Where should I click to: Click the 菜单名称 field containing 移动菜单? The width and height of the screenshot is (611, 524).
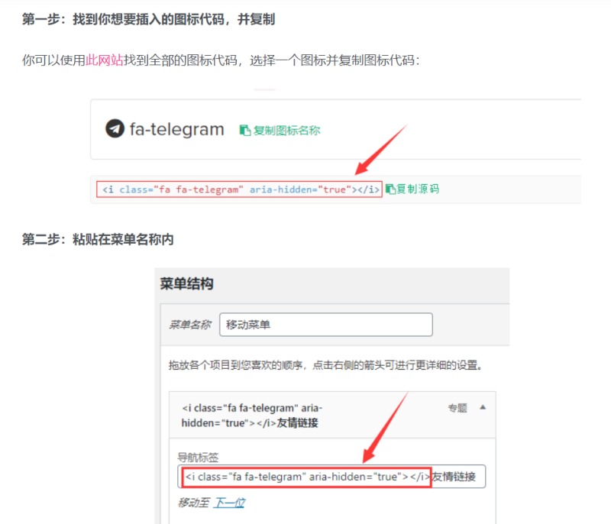pyautogui.click(x=325, y=324)
